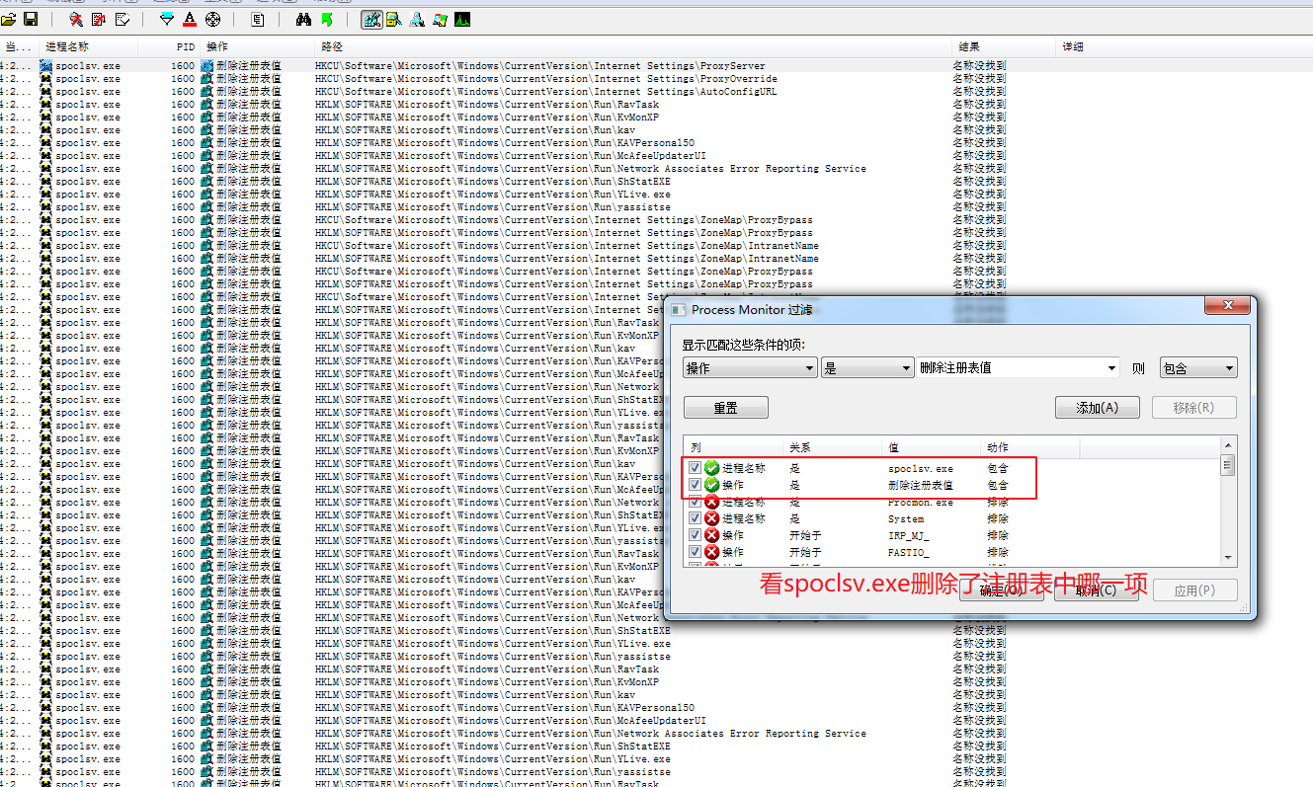
Task: Click the red X icon on the FASTIO_ filter row
Action: click(711, 552)
